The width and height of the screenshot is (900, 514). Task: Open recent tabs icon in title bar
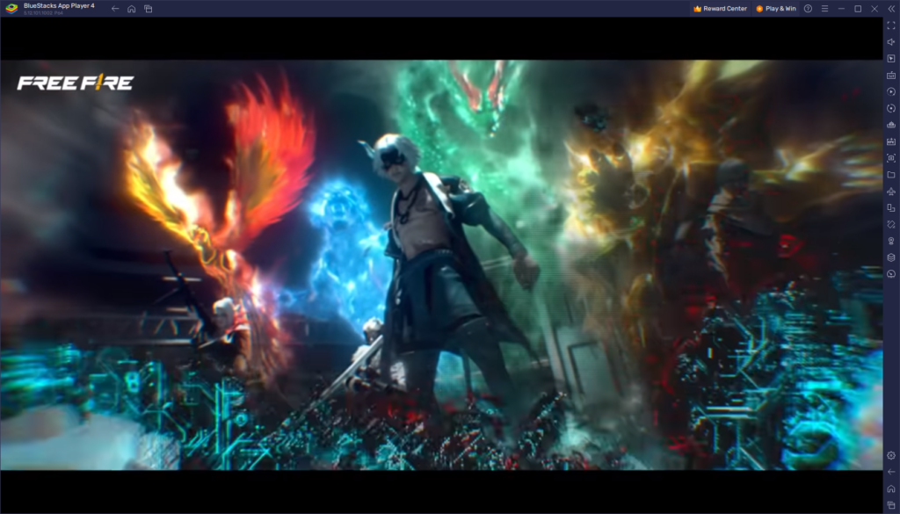(x=149, y=9)
